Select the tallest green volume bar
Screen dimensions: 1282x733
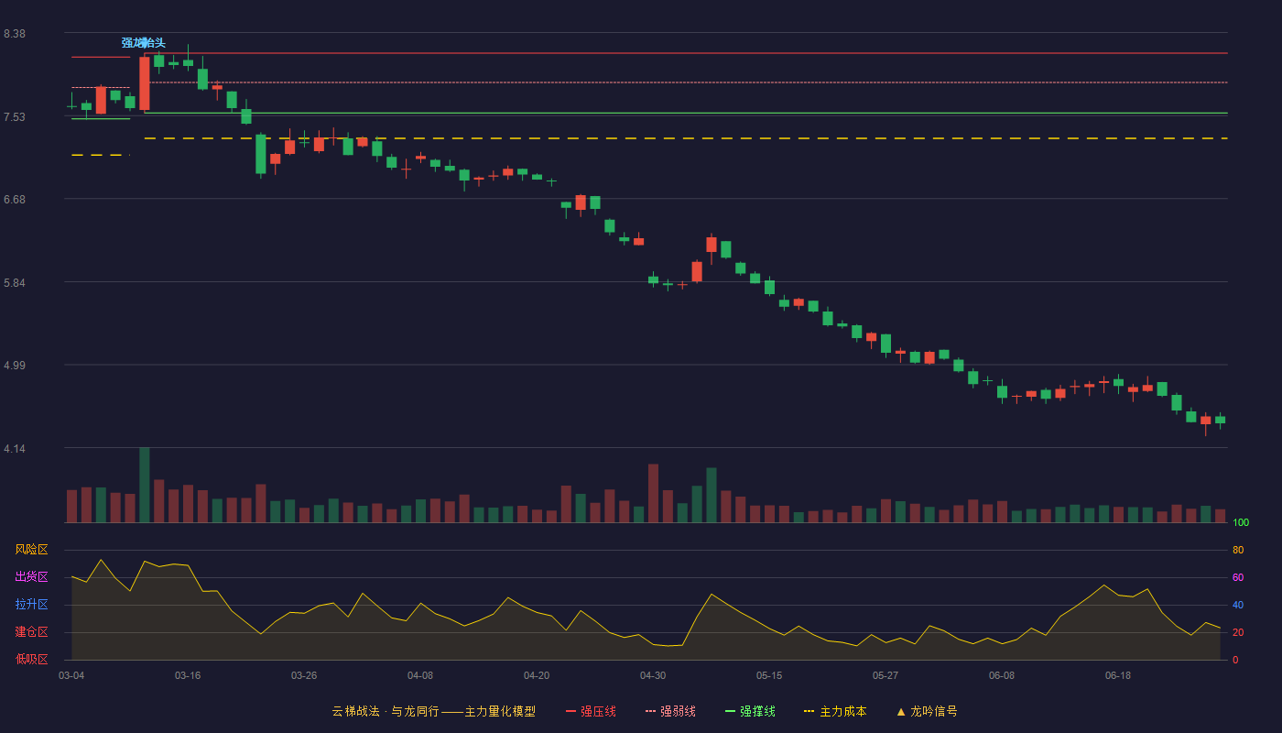(145, 485)
